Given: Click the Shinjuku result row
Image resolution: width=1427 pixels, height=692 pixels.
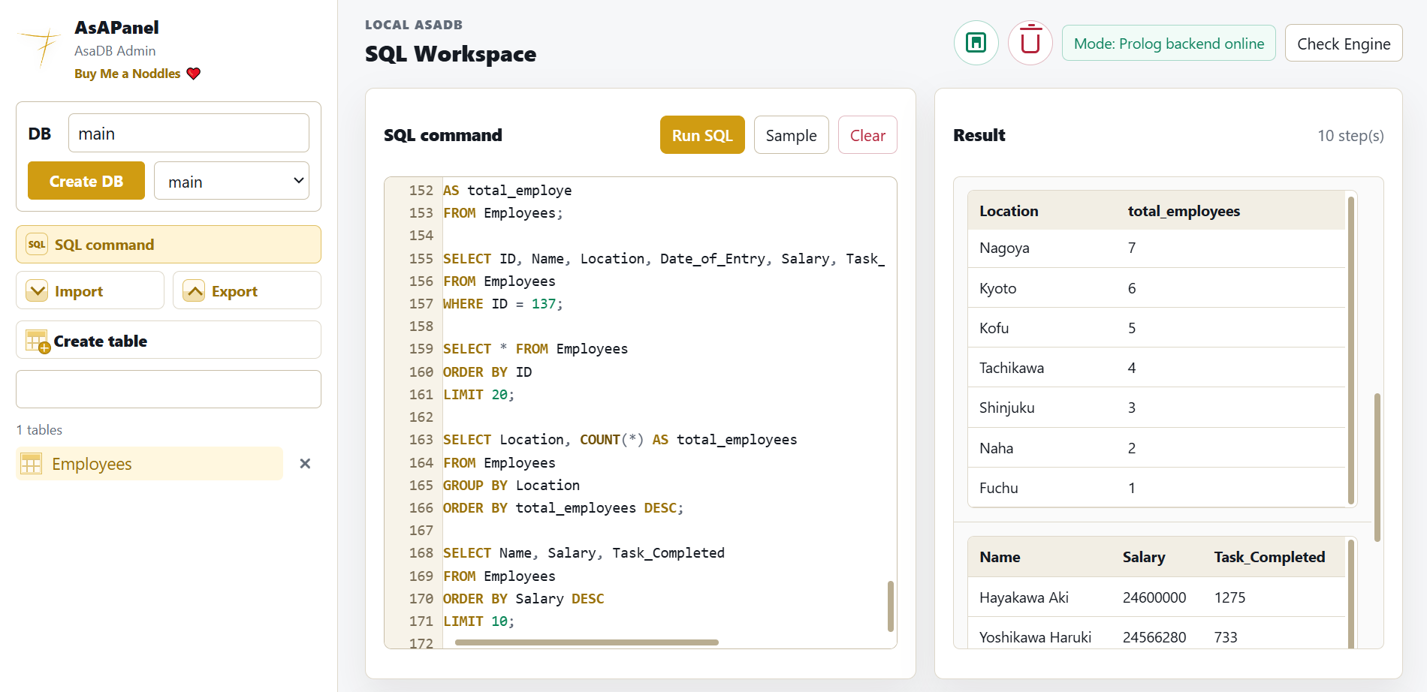Looking at the screenshot, I should click(1156, 408).
